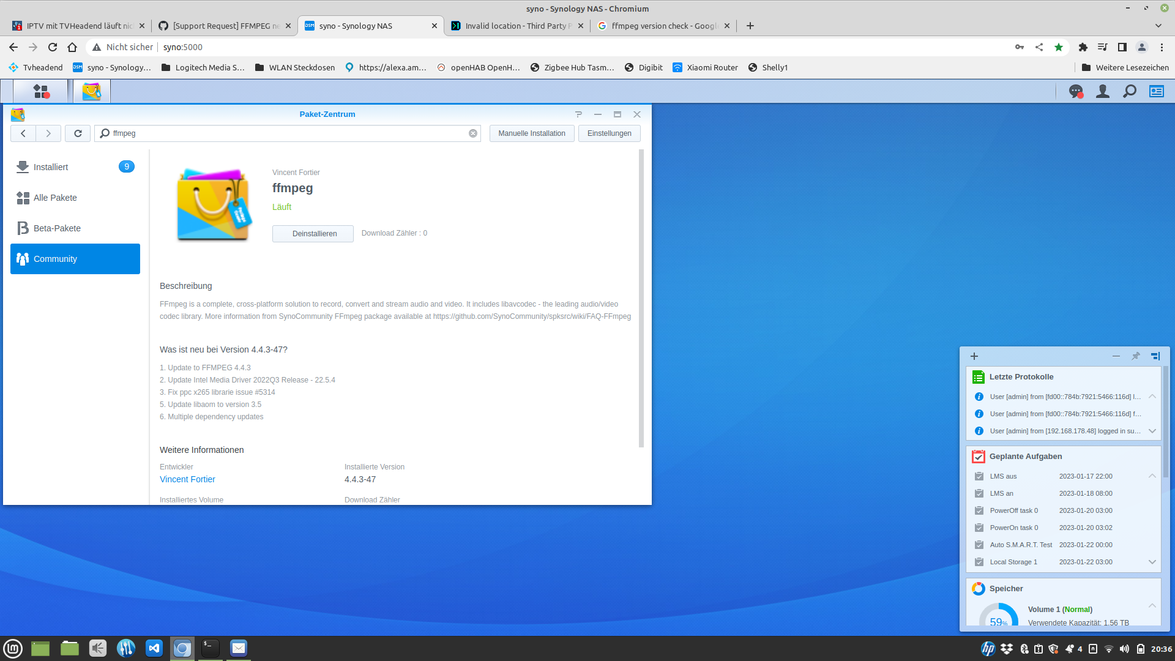The image size is (1175, 661).
Task: Clear the ffmpeg search text
Action: click(x=473, y=133)
